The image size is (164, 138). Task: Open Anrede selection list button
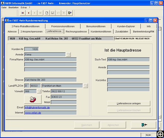pyautogui.click(x=68, y=54)
